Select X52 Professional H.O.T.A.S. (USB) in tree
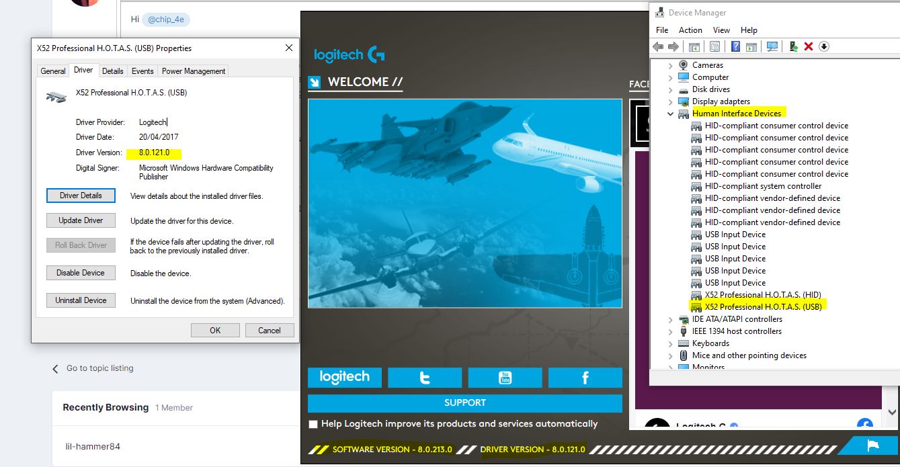The height and width of the screenshot is (467, 900). pos(763,307)
